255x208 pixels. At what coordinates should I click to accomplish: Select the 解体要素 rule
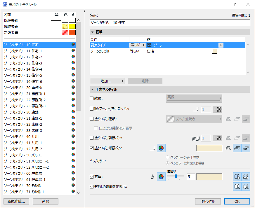click(39, 26)
